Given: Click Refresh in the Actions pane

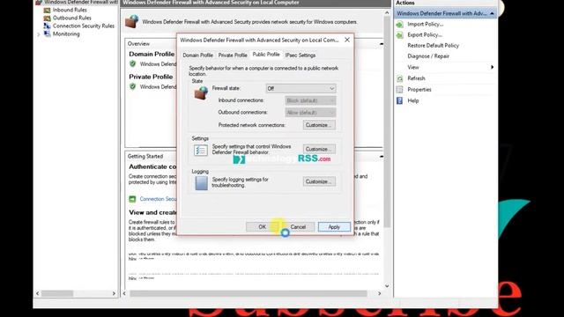Looking at the screenshot, I should point(416,78).
